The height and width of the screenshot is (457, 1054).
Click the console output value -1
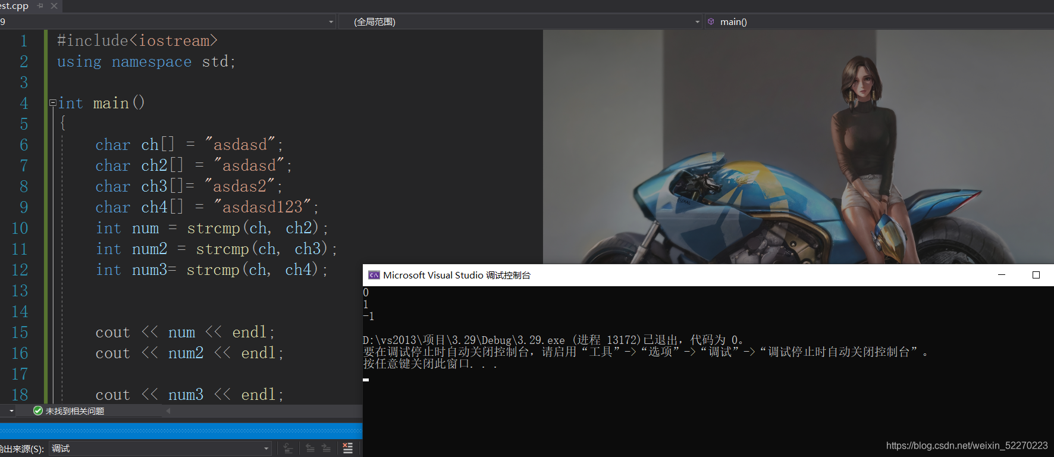[x=369, y=316]
